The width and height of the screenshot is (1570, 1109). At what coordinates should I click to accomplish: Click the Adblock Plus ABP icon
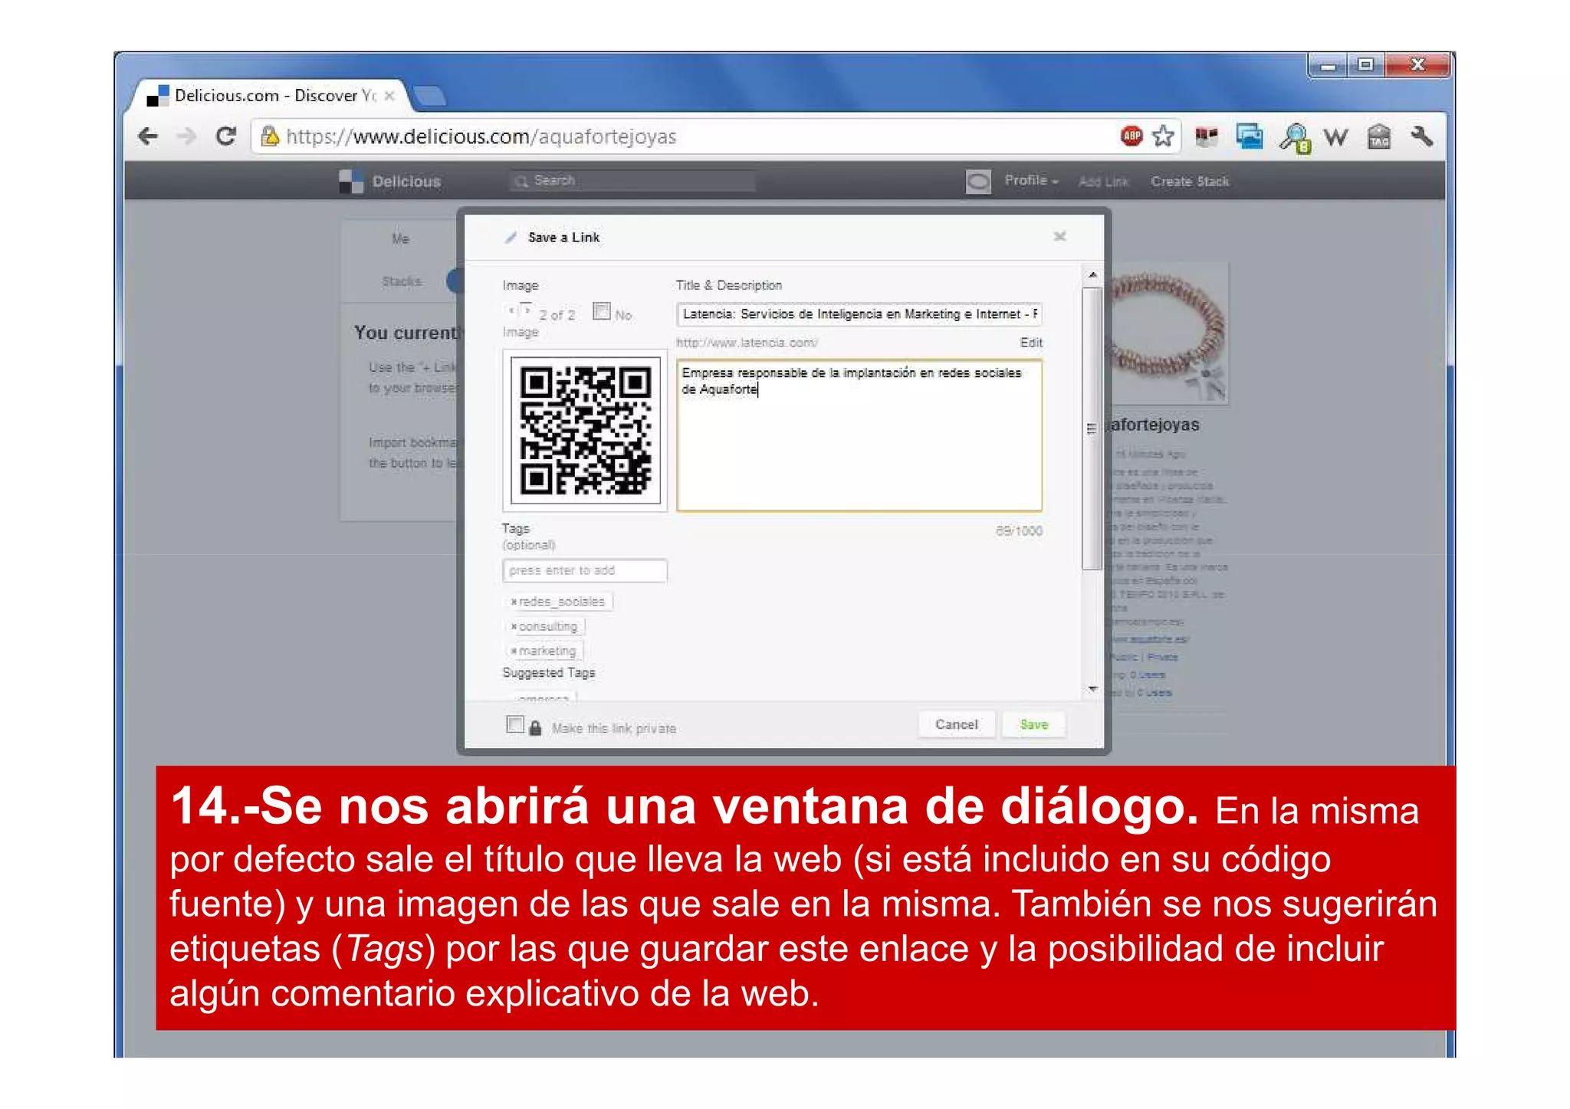(1132, 136)
